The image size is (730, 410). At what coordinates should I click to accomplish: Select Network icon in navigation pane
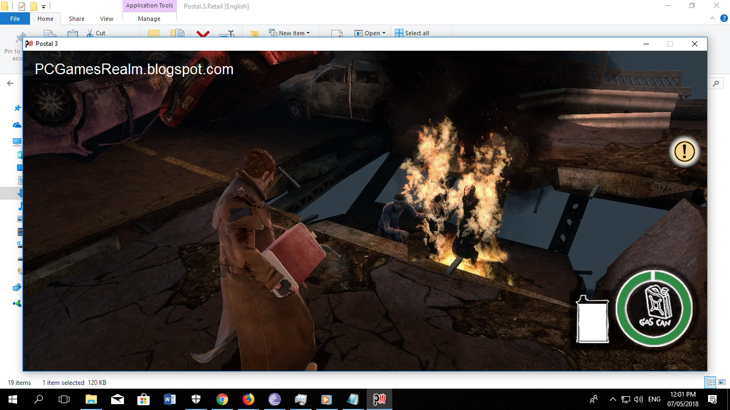point(18,287)
